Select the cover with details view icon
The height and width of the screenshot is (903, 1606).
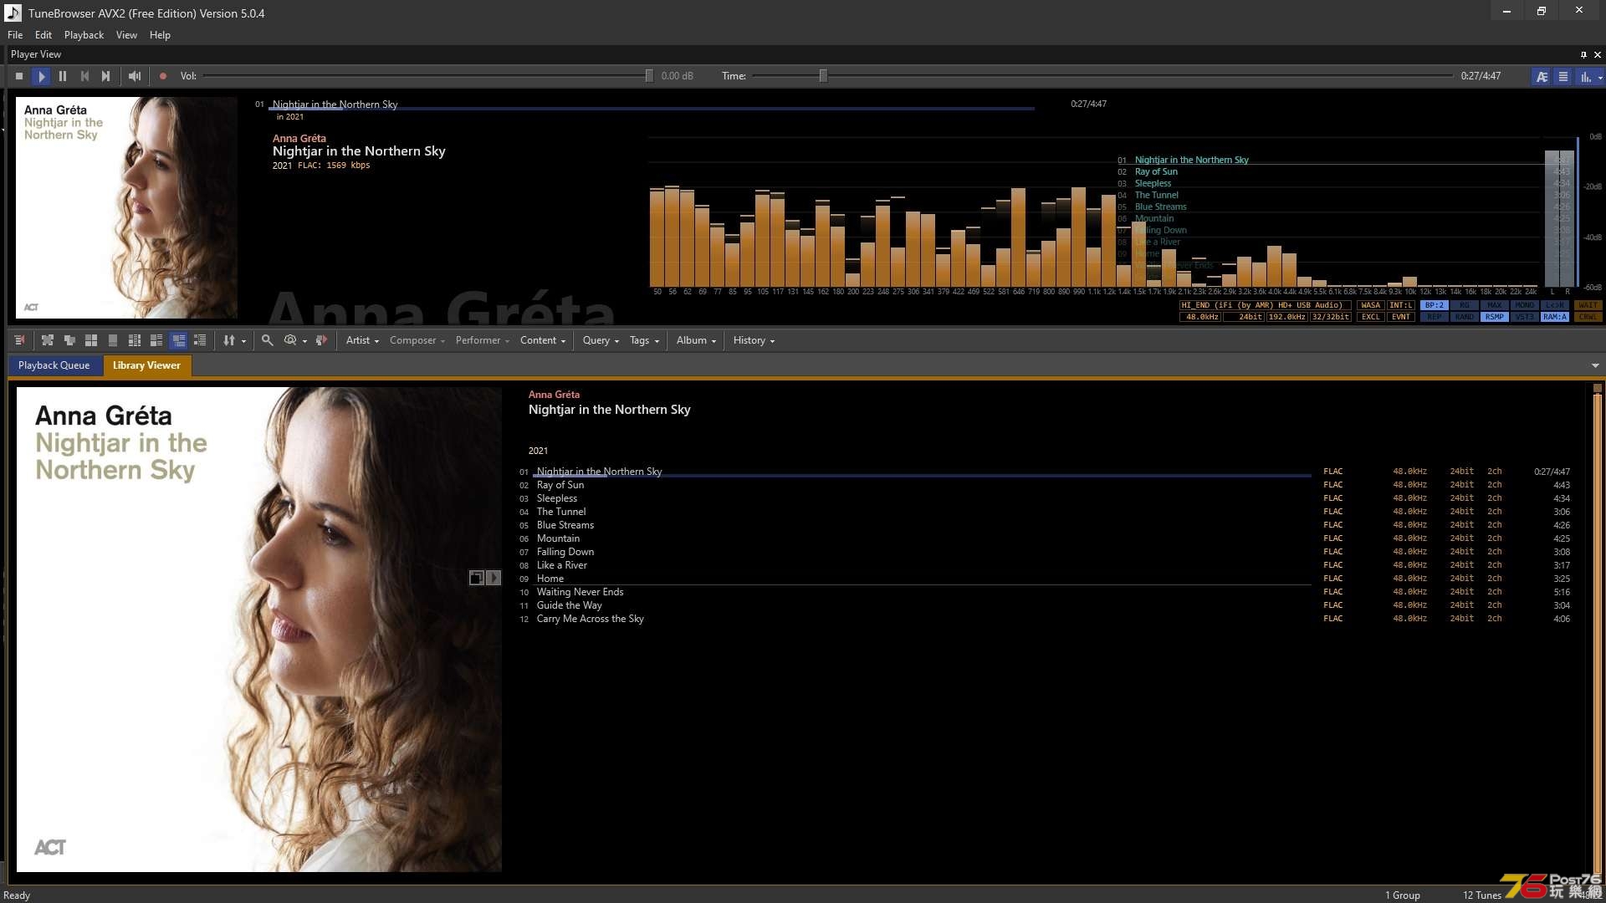[156, 340]
